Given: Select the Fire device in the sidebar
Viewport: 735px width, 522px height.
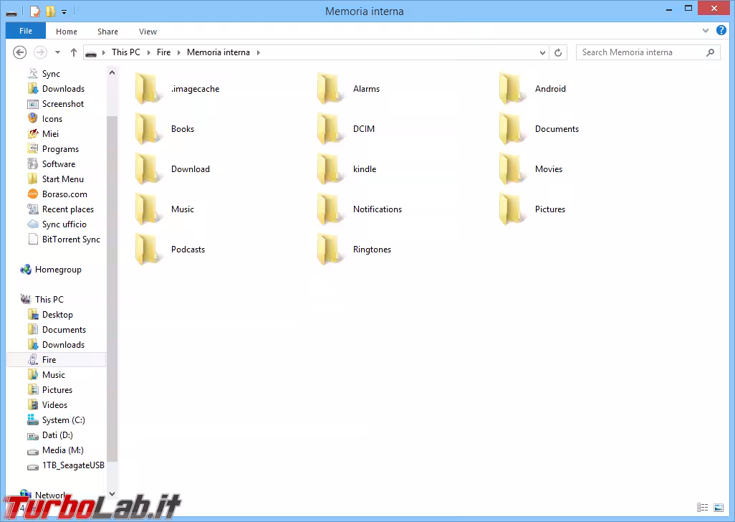Looking at the screenshot, I should click(x=49, y=359).
